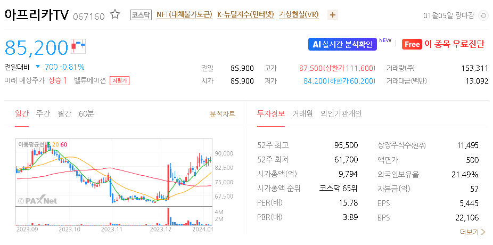Screen dimensions: 493x245
Task: Click the 52주 최고 value 95,500
Action: (346, 145)
